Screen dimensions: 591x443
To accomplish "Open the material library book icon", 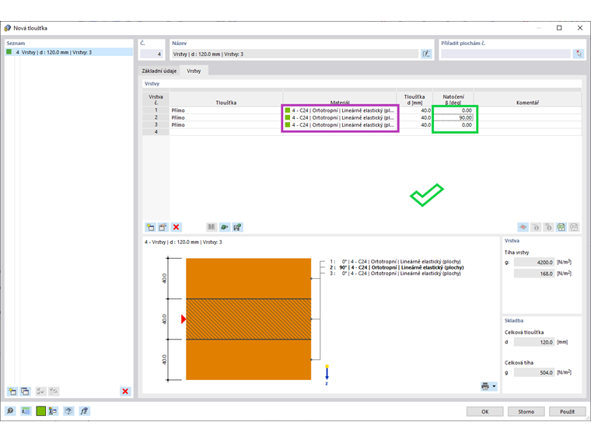I will coord(212,227).
